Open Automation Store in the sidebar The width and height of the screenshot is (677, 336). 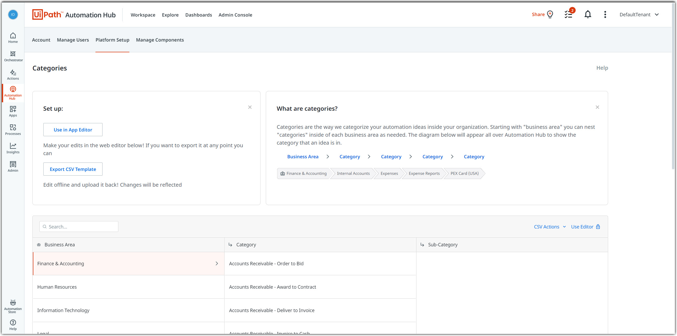13,307
